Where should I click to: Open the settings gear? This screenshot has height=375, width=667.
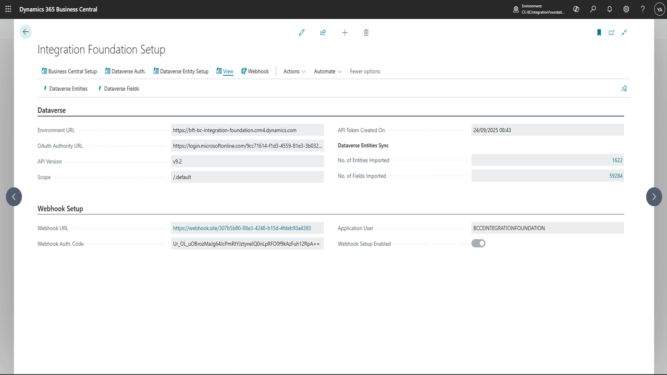coord(626,9)
